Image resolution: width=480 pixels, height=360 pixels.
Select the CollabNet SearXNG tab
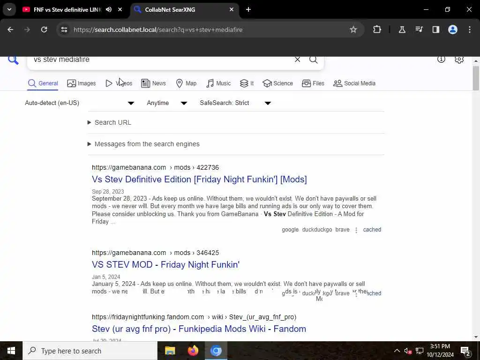[x=185, y=9]
